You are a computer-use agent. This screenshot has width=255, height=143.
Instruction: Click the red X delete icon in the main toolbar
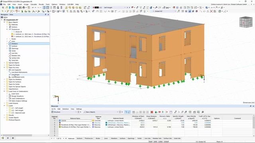pyautogui.click(x=211, y=11)
